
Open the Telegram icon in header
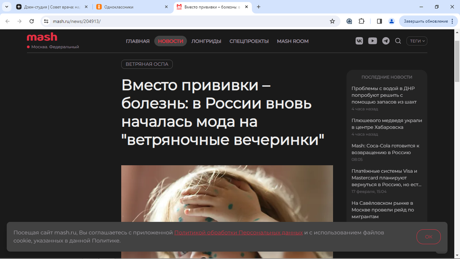click(x=386, y=41)
